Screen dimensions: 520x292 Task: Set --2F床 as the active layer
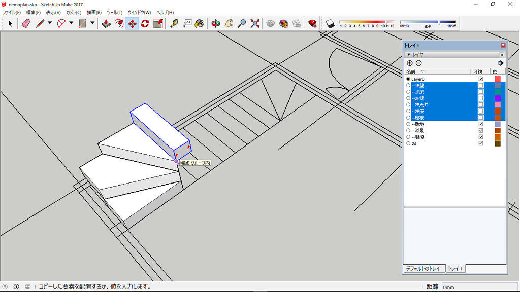[x=408, y=111]
